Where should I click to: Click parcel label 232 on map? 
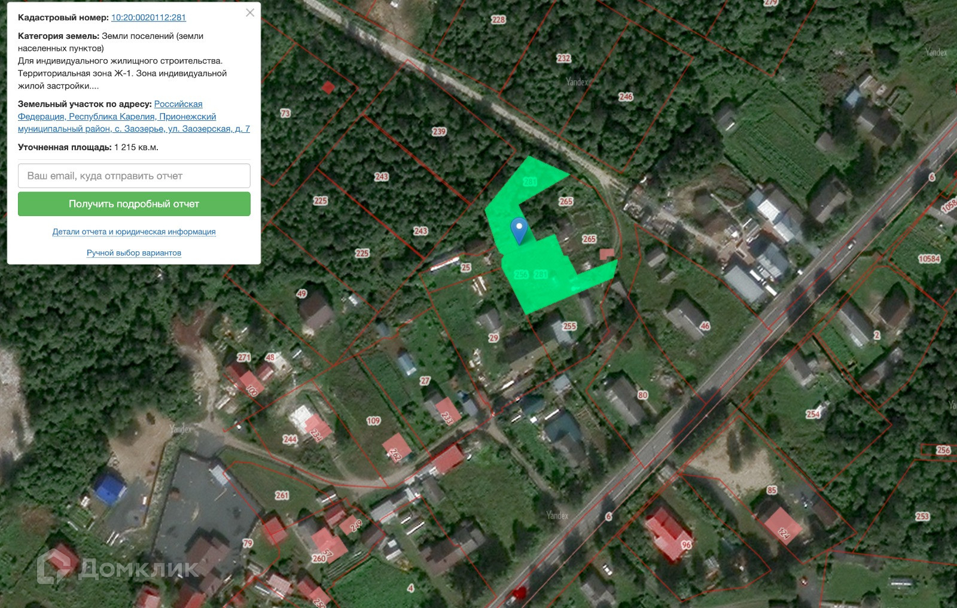point(563,59)
